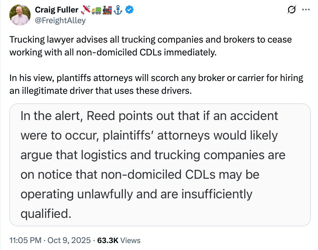Open the three-dot more options menu
This screenshot has width=318, height=250.
pos(305,10)
